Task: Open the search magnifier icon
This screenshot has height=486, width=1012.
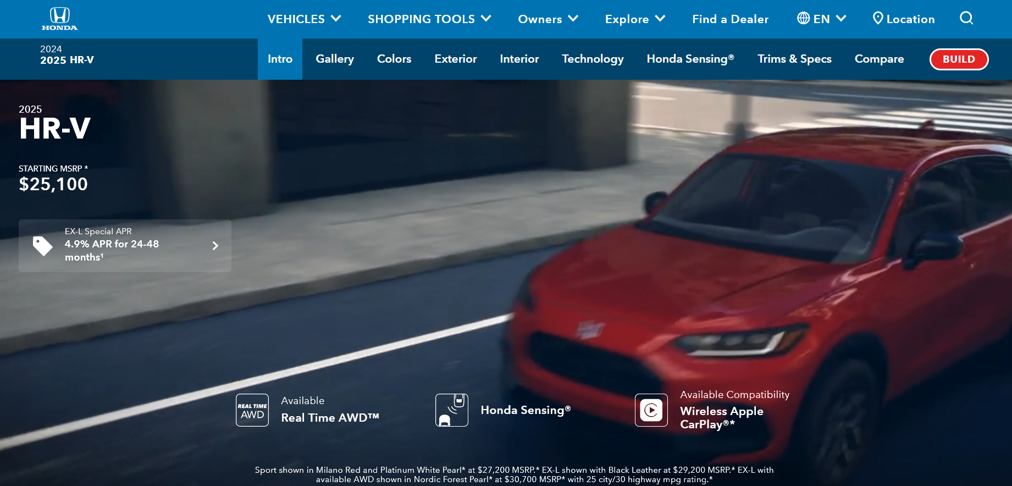Action: (x=966, y=18)
